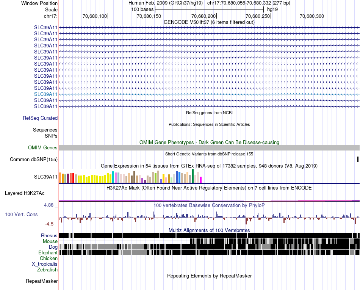The height and width of the screenshot is (290, 360).
Task: Open the RefSeq Curated track label
Action: point(40,118)
